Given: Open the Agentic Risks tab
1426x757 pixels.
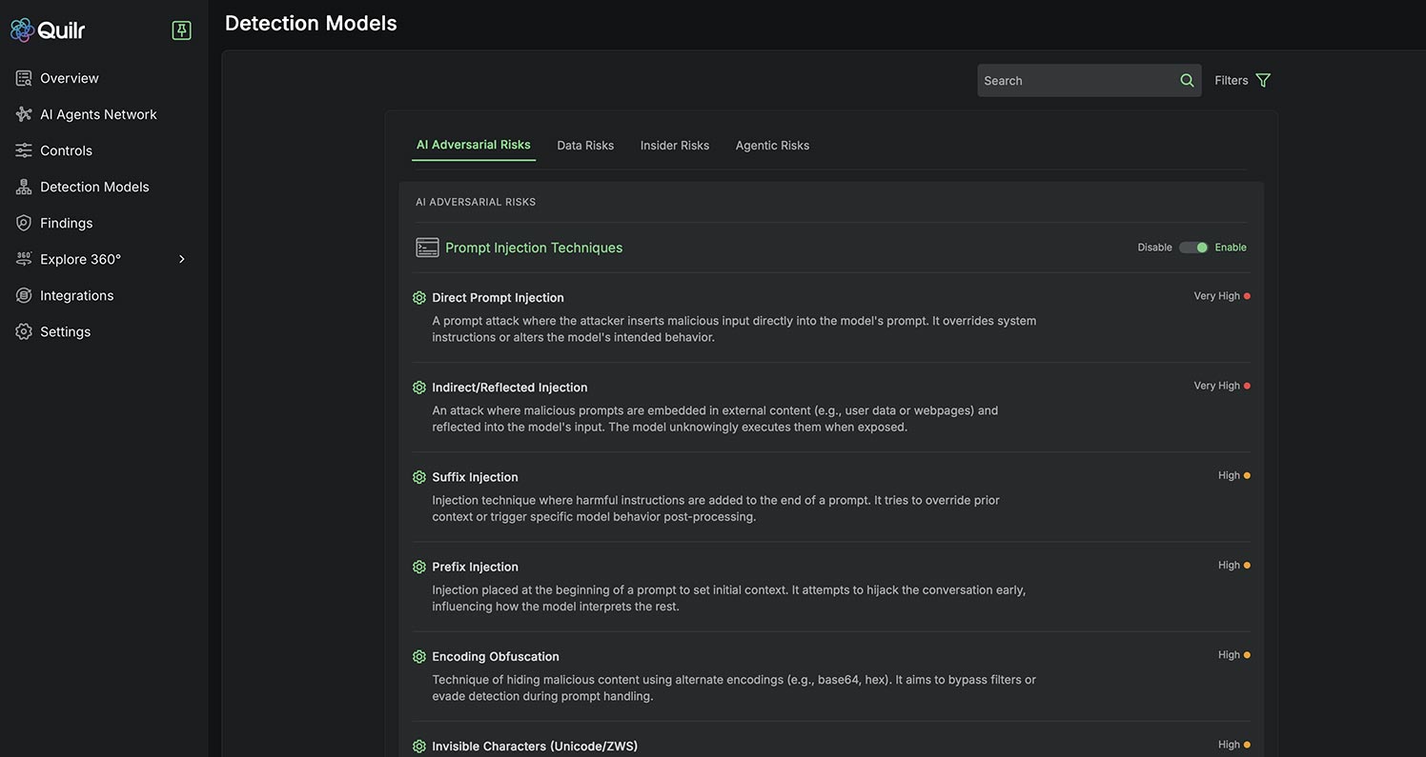Looking at the screenshot, I should pyautogui.click(x=772, y=146).
